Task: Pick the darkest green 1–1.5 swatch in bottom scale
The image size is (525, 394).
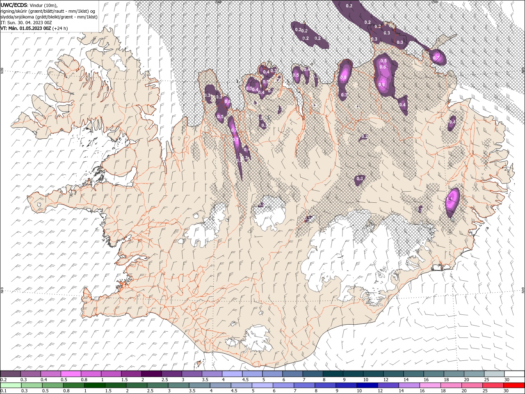Action: tap(94, 385)
